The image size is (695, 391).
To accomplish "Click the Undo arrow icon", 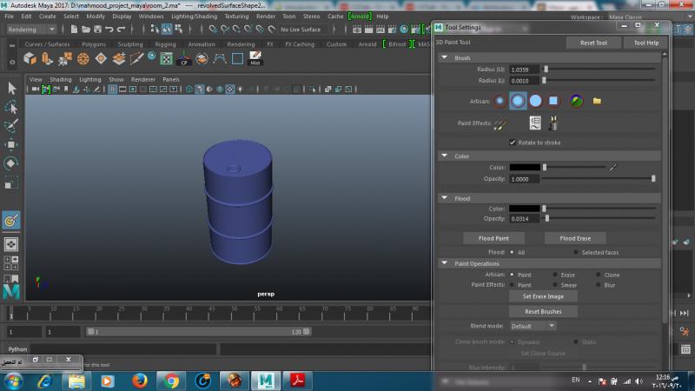I will point(109,30).
